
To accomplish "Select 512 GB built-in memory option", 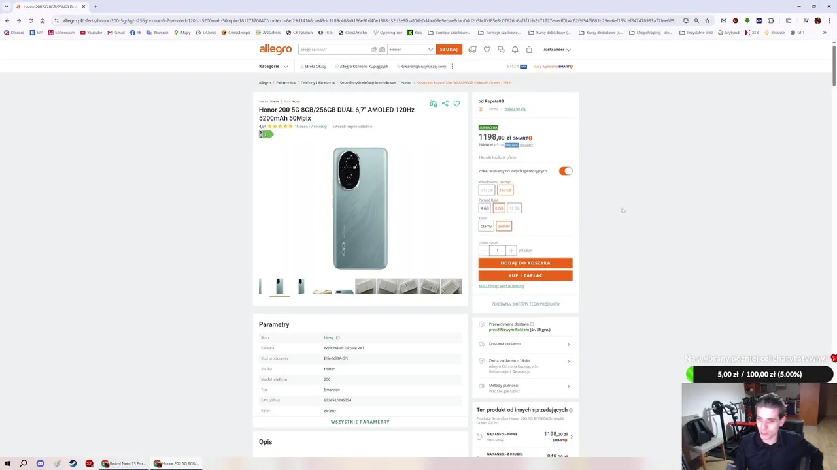I will 487,190.
